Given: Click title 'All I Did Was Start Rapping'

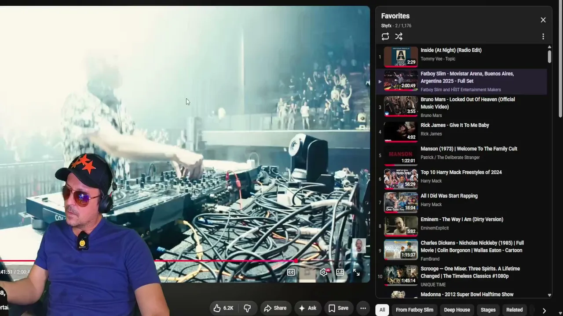Looking at the screenshot, I should click(449, 196).
